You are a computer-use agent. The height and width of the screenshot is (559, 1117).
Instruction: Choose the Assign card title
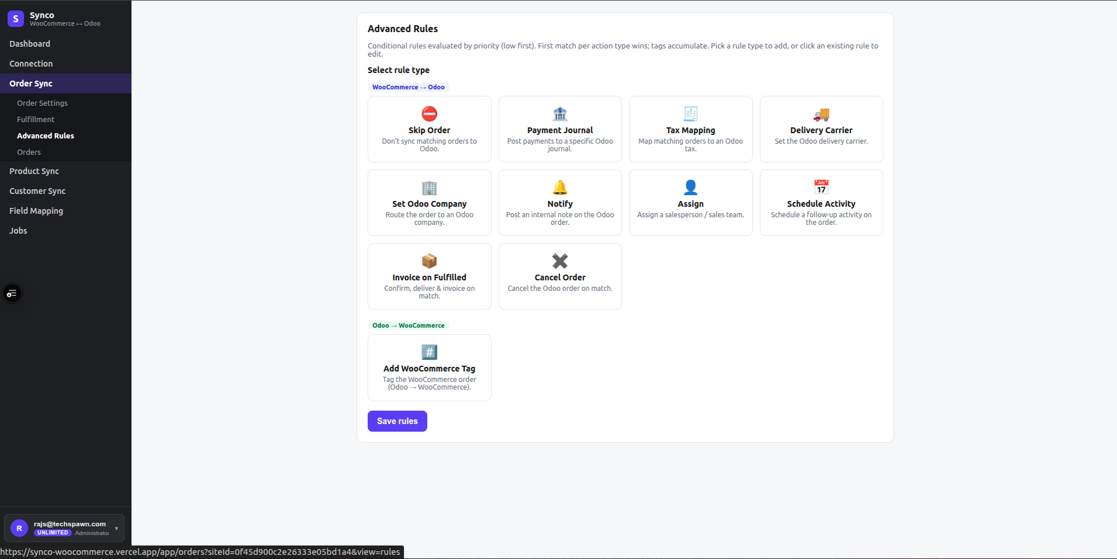[x=690, y=204]
